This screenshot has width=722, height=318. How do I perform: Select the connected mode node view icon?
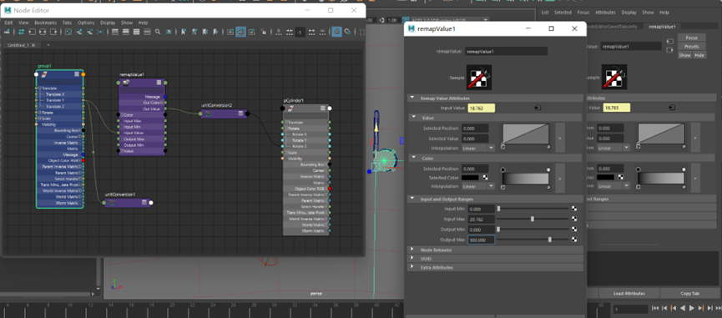coord(126,32)
